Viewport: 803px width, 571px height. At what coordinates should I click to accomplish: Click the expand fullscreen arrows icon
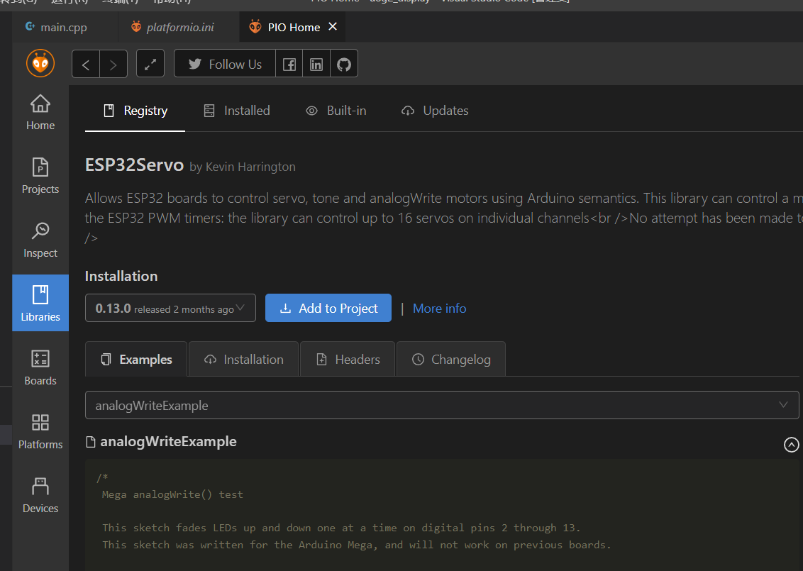[150, 64]
